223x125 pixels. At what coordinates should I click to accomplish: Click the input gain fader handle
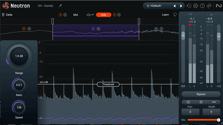[183, 36]
